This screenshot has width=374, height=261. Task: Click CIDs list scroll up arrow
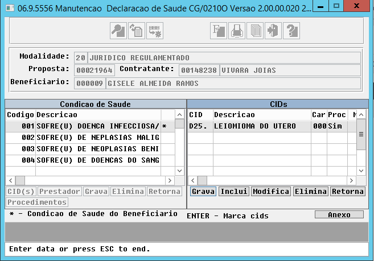[x=361, y=115]
